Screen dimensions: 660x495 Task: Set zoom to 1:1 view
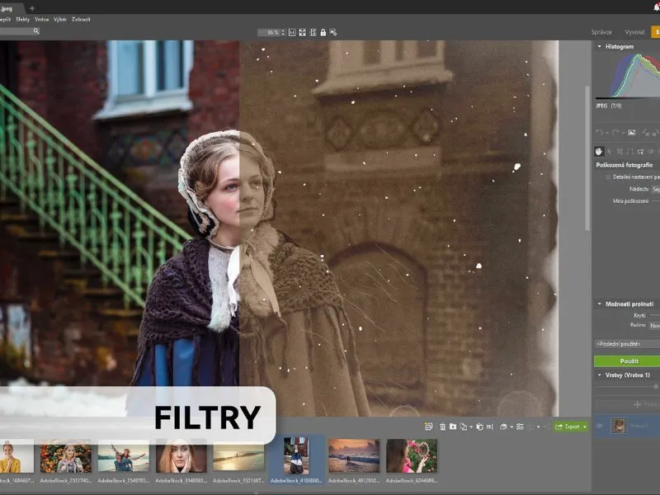point(292,32)
